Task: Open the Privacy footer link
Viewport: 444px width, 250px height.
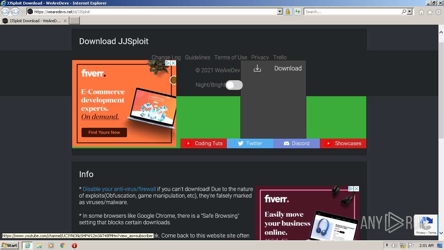Action: click(260, 57)
